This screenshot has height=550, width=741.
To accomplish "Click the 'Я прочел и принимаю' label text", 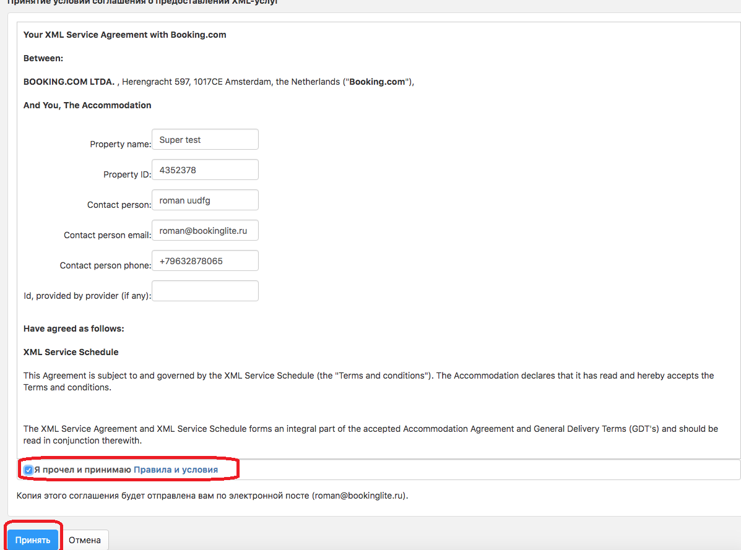I will (83, 470).
